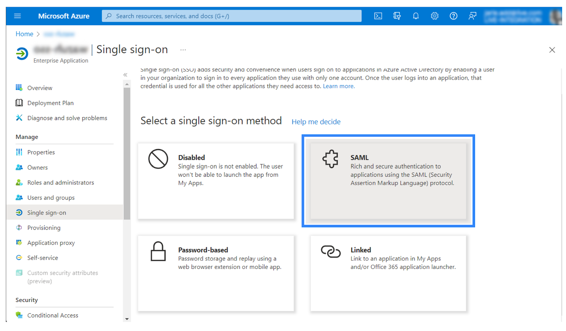Viewport: 566px width, 331px height.
Task: Select Single sign-on in the sidebar
Action: 64,212
